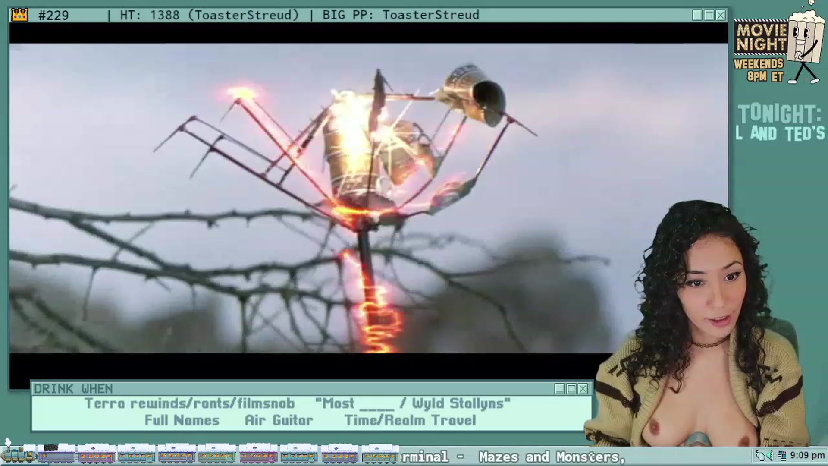Click the speaker volume tray icon
828x466 pixels.
point(770,455)
